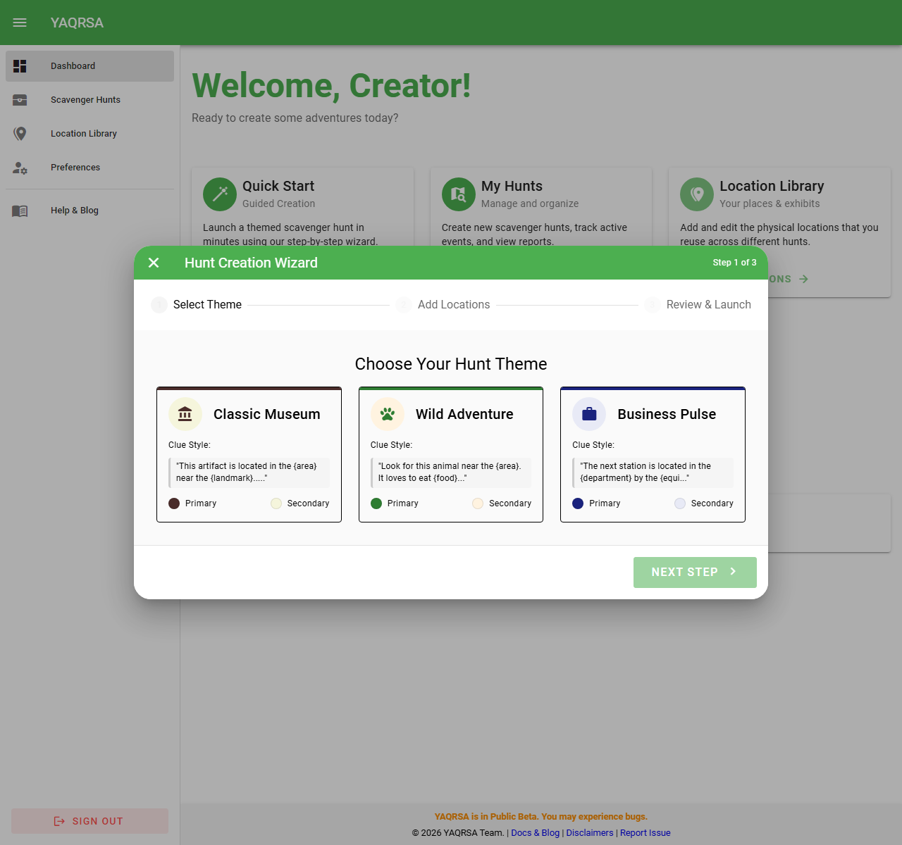The width and height of the screenshot is (902, 845).
Task: Select the Select Theme wizard step
Action: click(197, 305)
